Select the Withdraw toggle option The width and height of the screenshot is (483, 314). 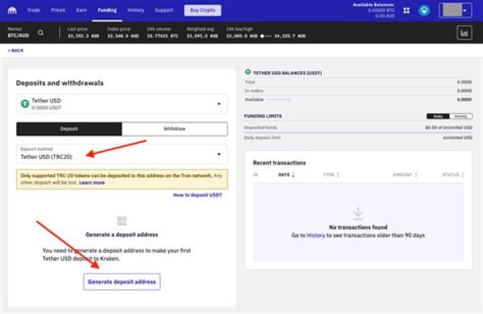(174, 129)
